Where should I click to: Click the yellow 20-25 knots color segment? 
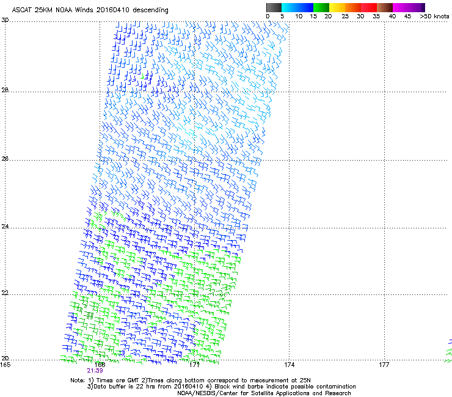[337, 7]
